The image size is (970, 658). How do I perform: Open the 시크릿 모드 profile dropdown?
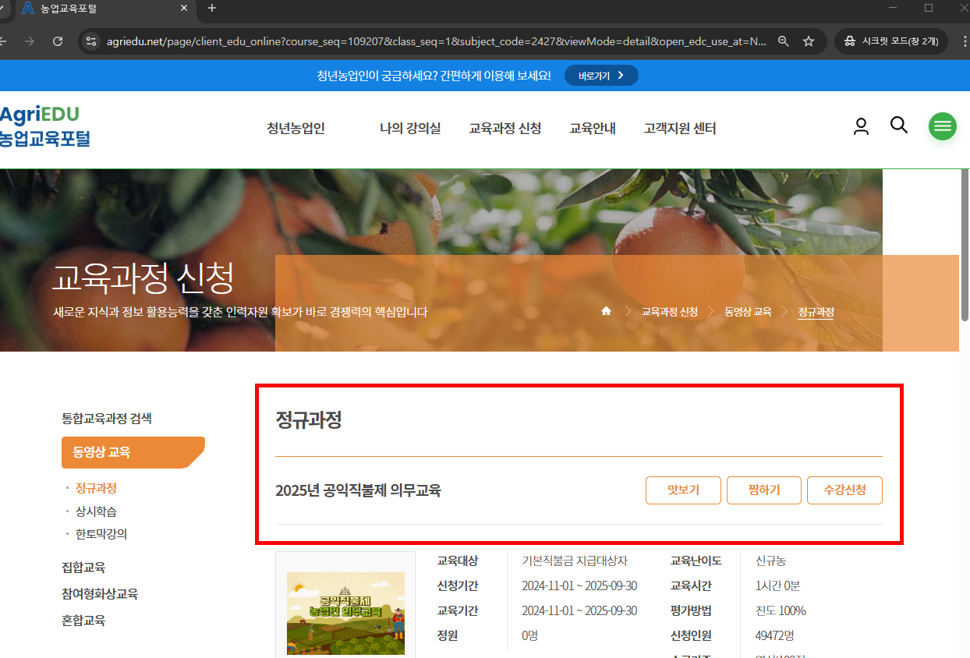tap(890, 41)
